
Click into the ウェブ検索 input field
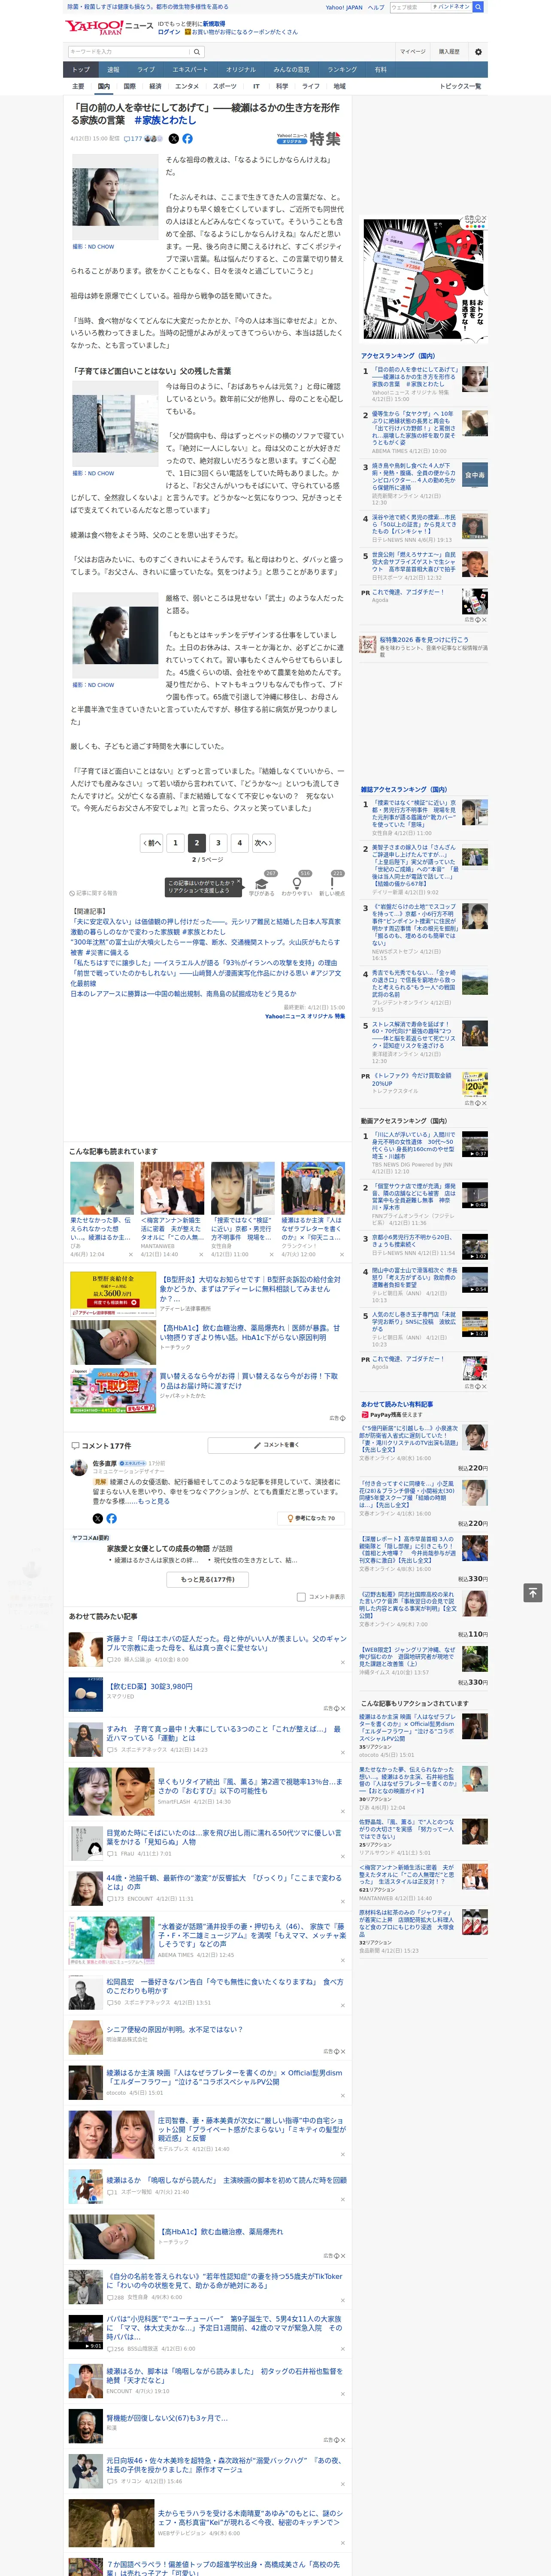click(x=410, y=7)
